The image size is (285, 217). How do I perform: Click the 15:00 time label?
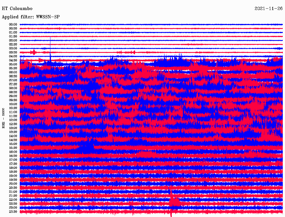coord(13,144)
